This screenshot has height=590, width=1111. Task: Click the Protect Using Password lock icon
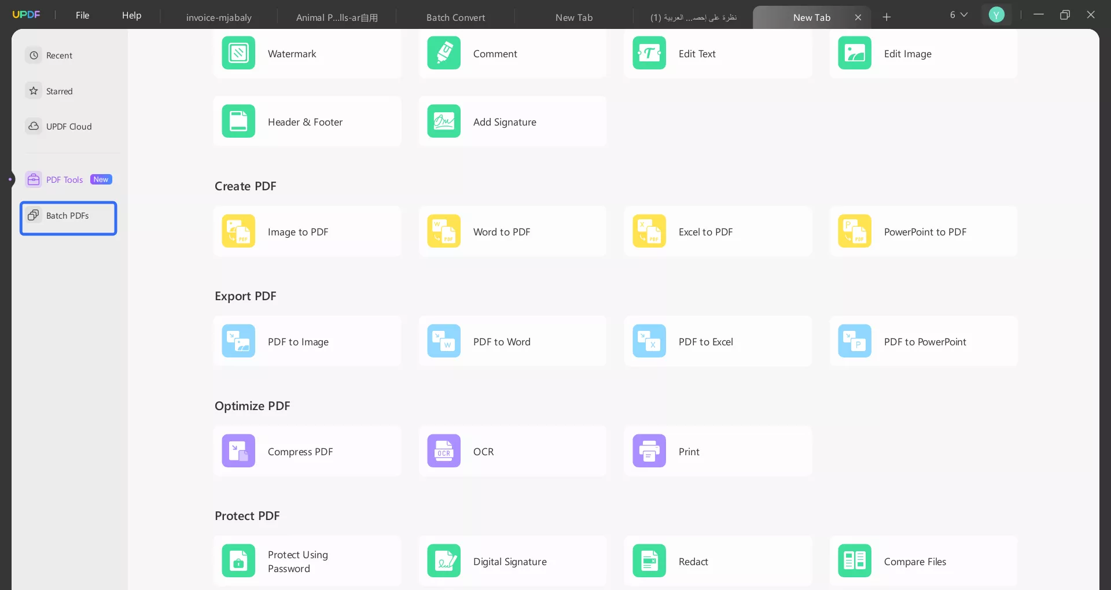[238, 561]
